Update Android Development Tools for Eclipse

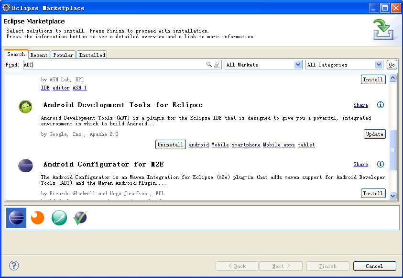(x=375, y=134)
